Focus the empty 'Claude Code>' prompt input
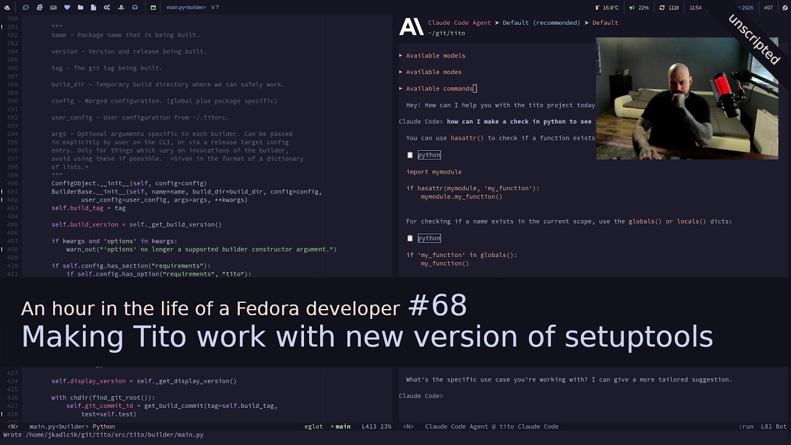This screenshot has height=445, width=791. (421, 396)
